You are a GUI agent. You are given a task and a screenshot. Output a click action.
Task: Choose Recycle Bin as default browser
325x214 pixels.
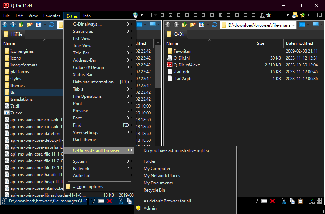point(154,190)
